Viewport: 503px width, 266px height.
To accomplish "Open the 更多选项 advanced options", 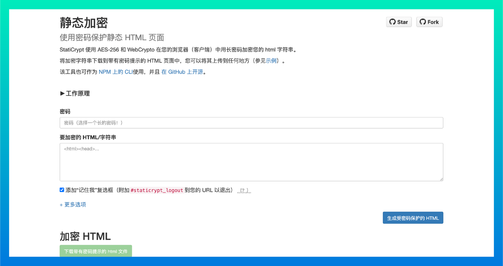I will [x=73, y=205].
